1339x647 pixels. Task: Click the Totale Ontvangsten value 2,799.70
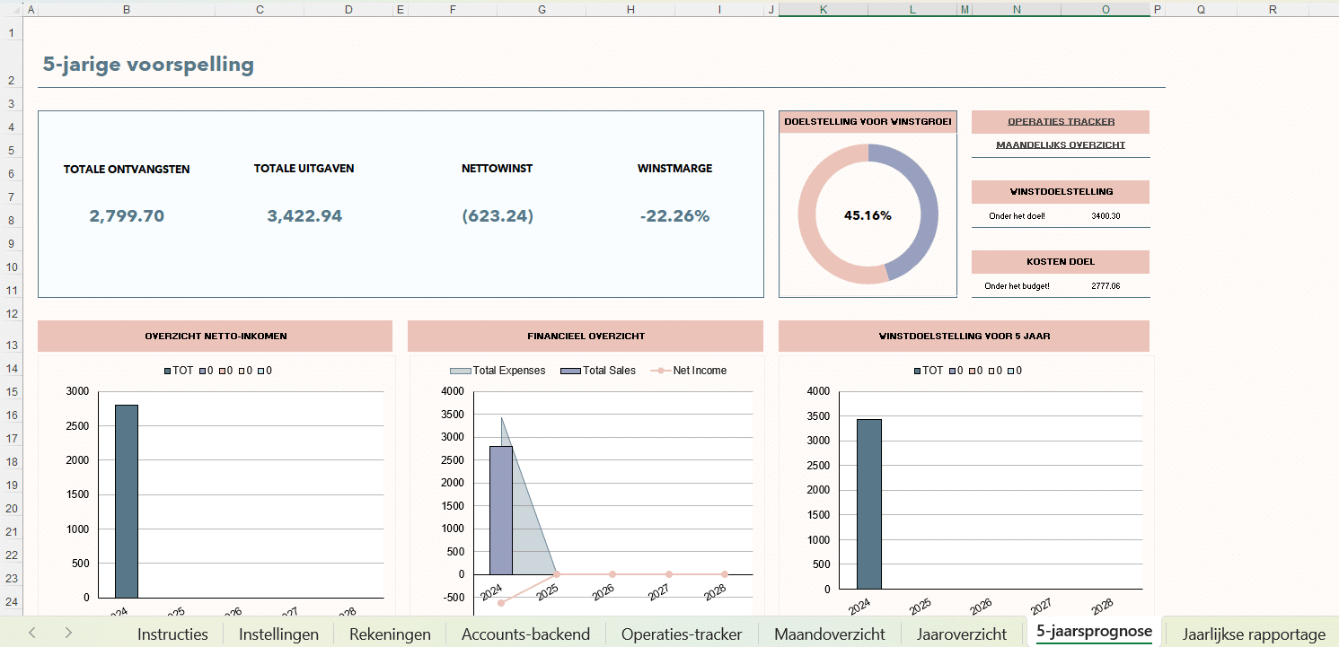(x=127, y=216)
